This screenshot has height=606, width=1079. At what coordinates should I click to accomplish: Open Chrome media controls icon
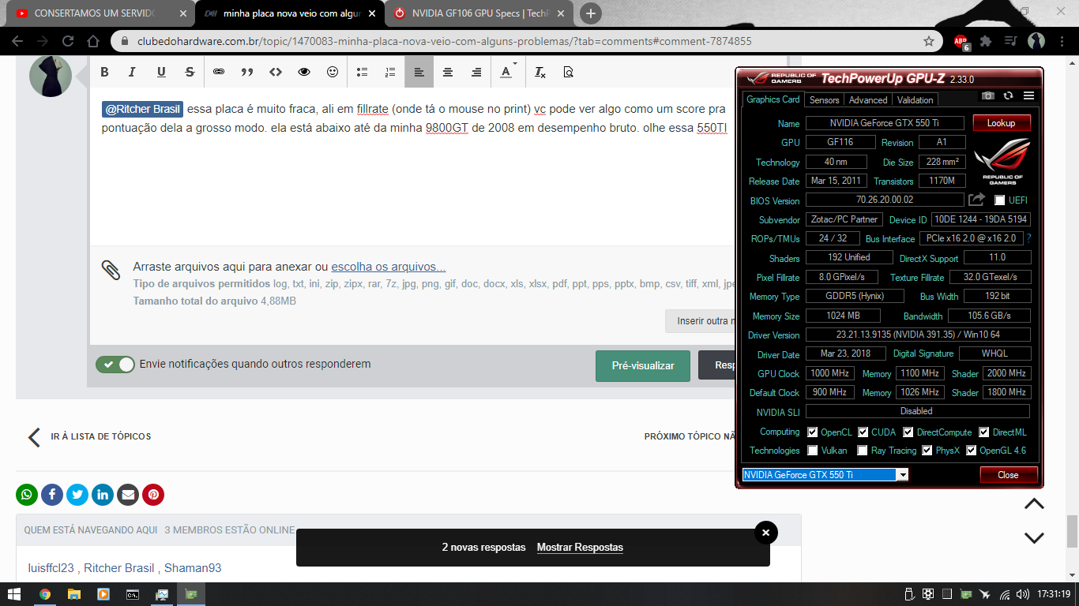pyautogui.click(x=1010, y=41)
